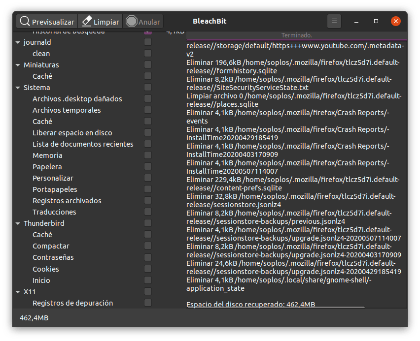Collapse the Miniaturas group

(x=18, y=65)
